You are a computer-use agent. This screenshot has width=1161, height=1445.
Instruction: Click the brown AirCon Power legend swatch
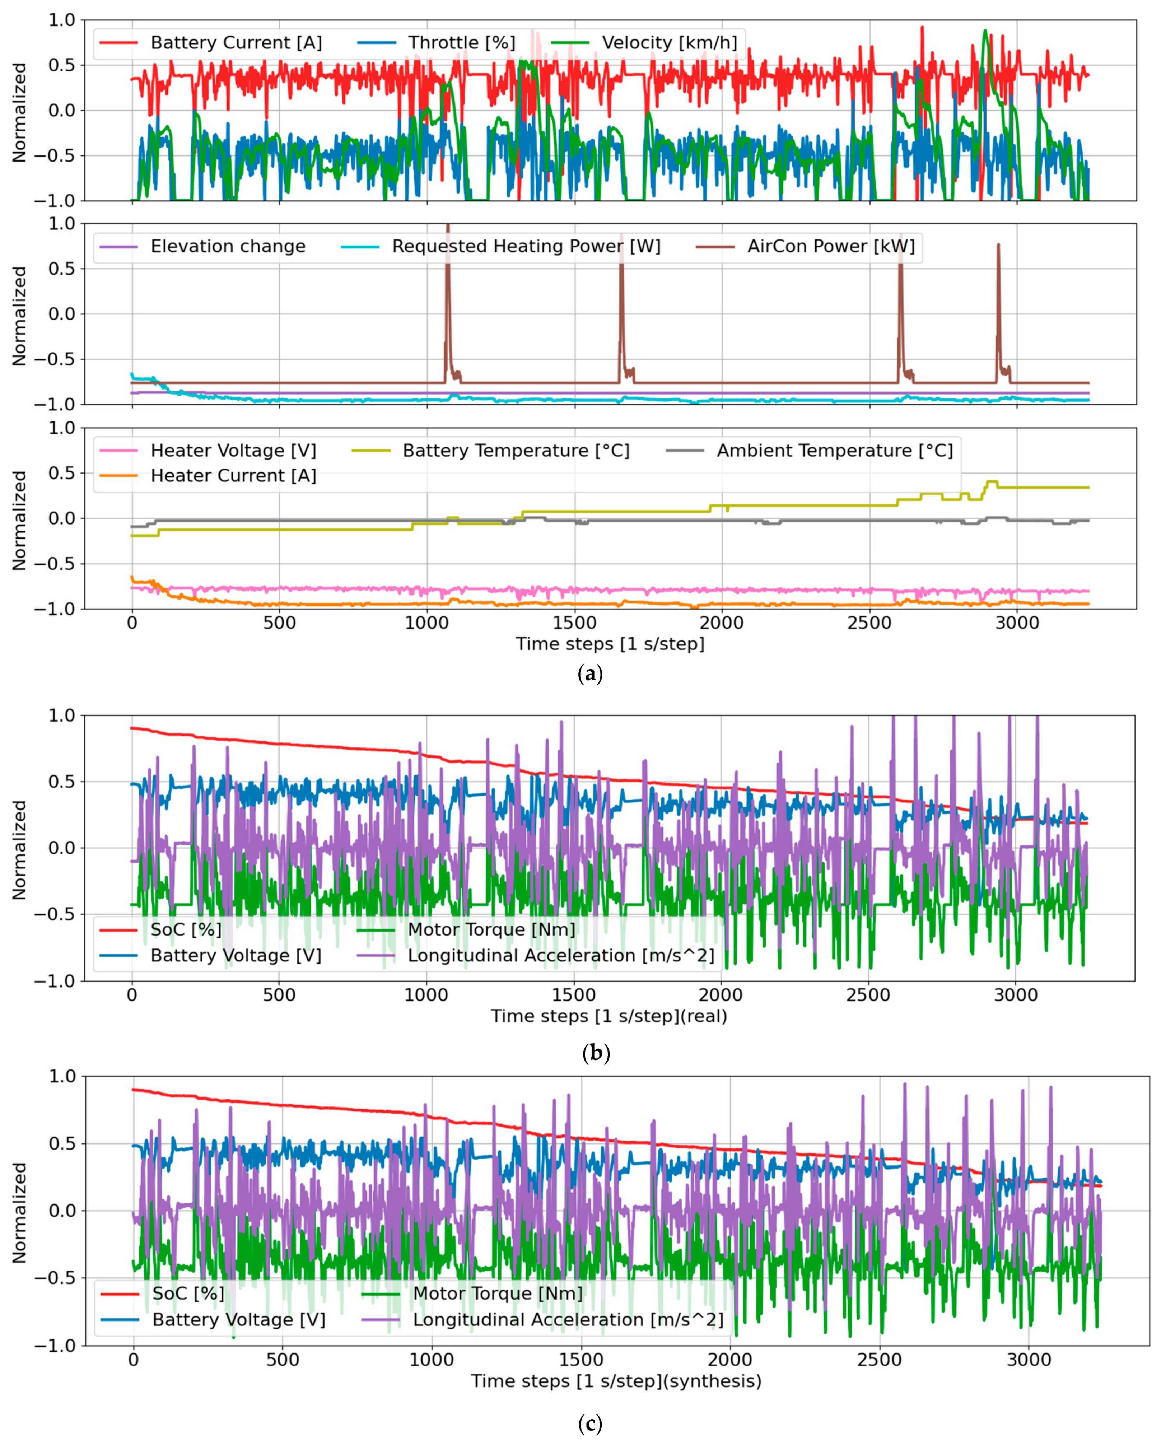click(715, 247)
